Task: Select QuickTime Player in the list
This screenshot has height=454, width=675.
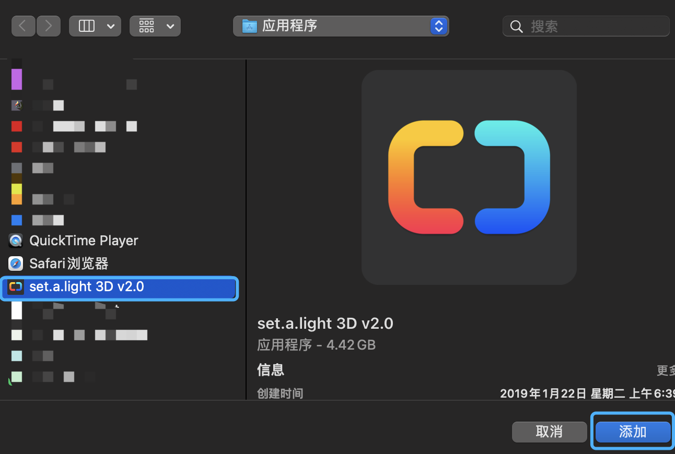Action: (x=84, y=241)
